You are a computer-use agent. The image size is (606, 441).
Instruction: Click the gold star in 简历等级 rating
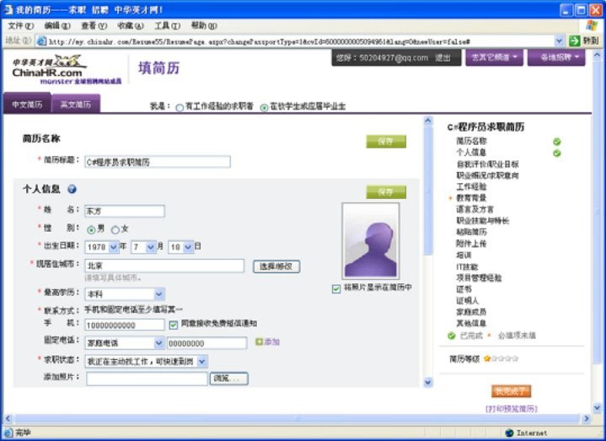pos(487,358)
